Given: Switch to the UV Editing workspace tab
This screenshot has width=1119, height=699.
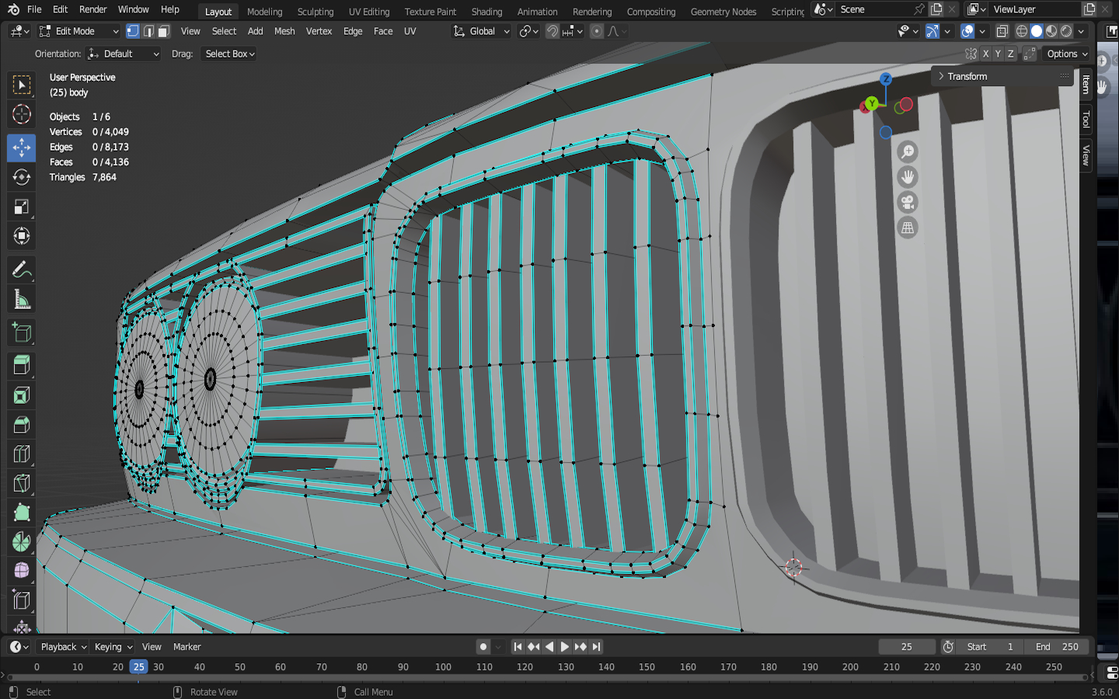Looking at the screenshot, I should click(369, 12).
